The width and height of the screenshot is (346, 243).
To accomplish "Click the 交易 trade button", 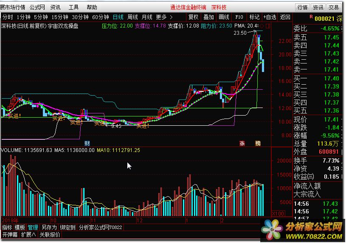I will pos(334,7).
